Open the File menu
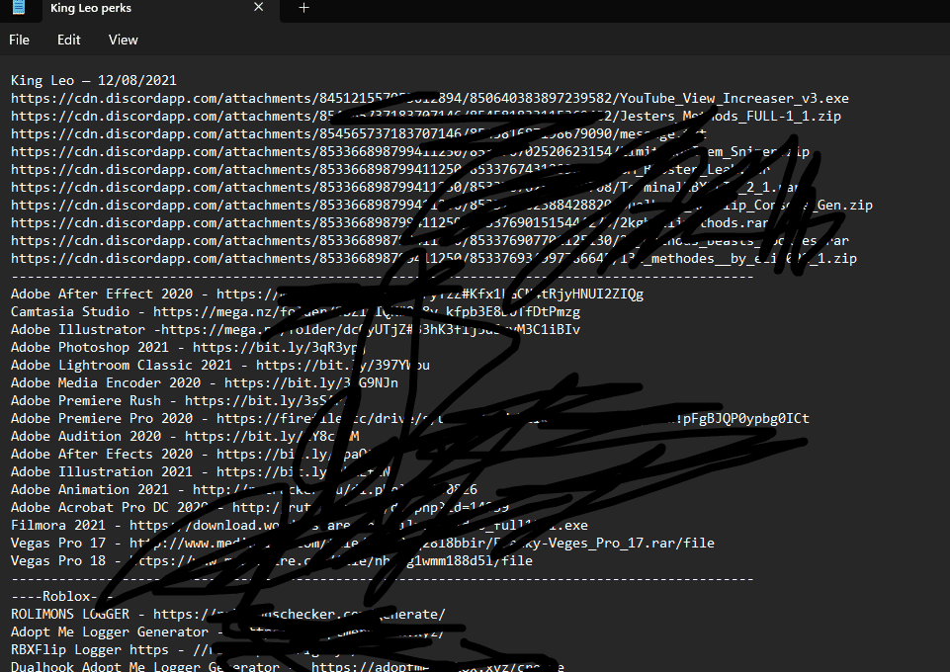Viewport: 950px width, 672px height. coord(19,40)
